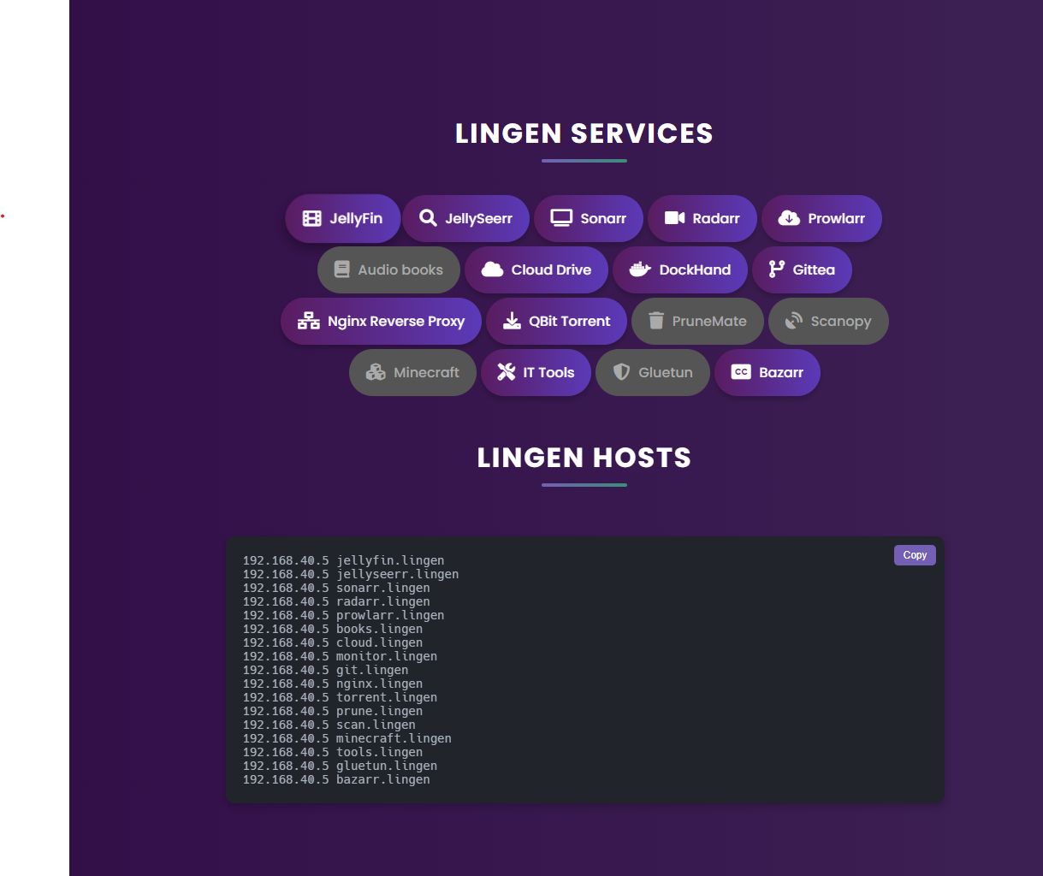Click the tools.lingen host line

click(x=333, y=752)
